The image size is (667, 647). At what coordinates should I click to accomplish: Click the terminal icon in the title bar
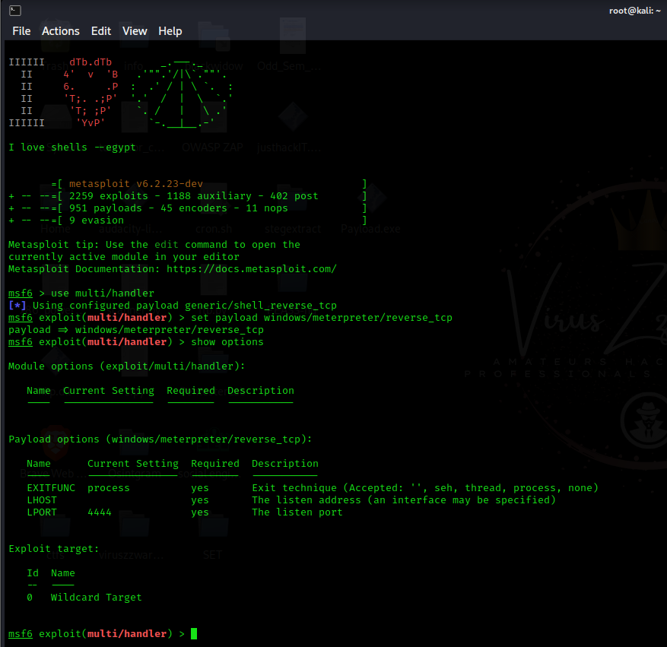(14, 11)
